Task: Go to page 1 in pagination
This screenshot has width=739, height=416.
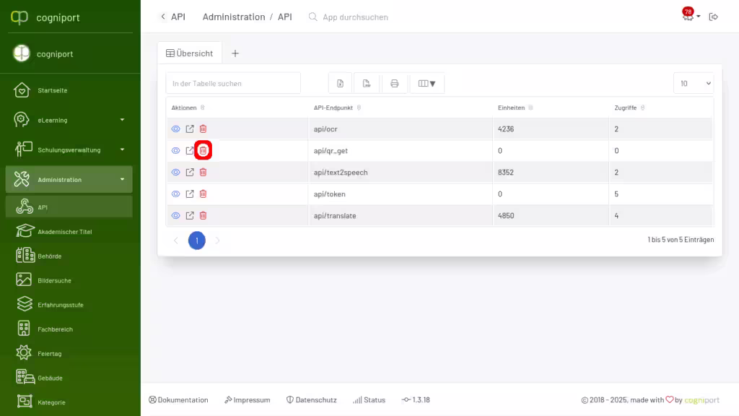Action: coord(196,240)
